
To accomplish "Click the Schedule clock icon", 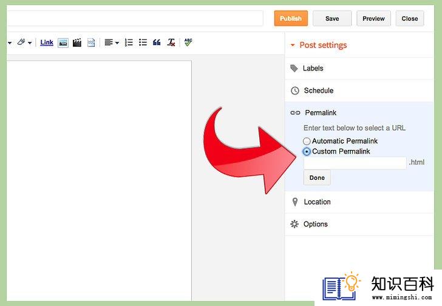I will (295, 90).
